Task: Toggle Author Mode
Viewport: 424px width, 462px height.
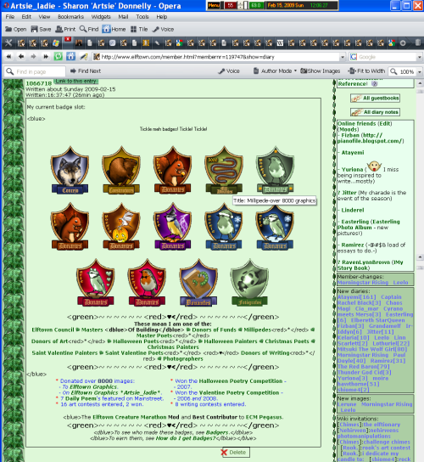Action: [x=273, y=71]
